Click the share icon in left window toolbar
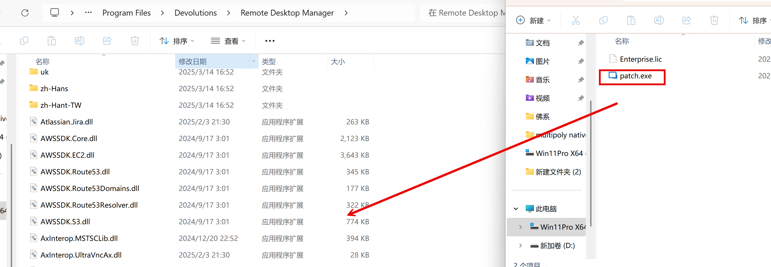This screenshot has height=267, width=771. click(107, 41)
